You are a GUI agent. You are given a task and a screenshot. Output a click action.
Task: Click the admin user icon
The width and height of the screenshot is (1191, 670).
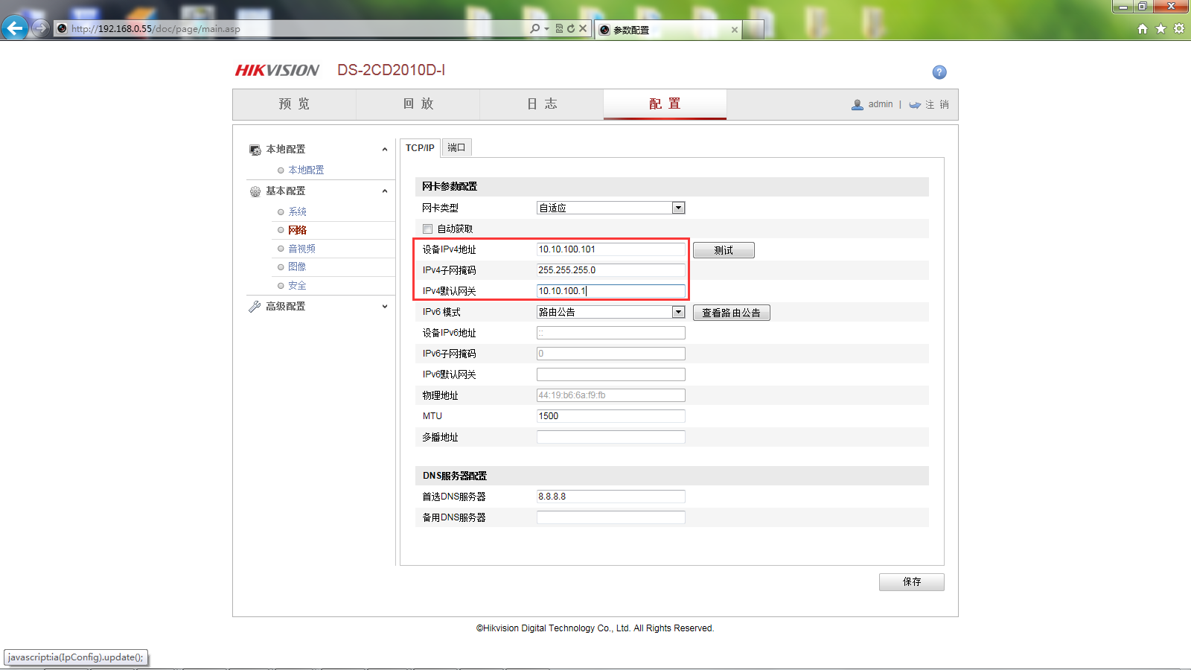[858, 105]
